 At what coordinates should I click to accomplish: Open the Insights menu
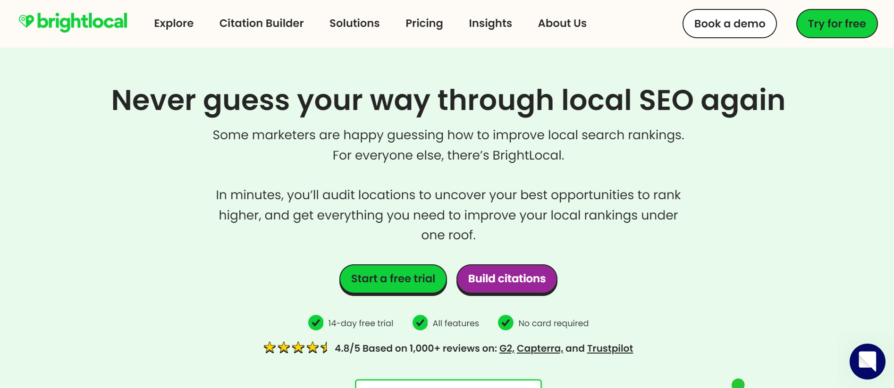(490, 23)
